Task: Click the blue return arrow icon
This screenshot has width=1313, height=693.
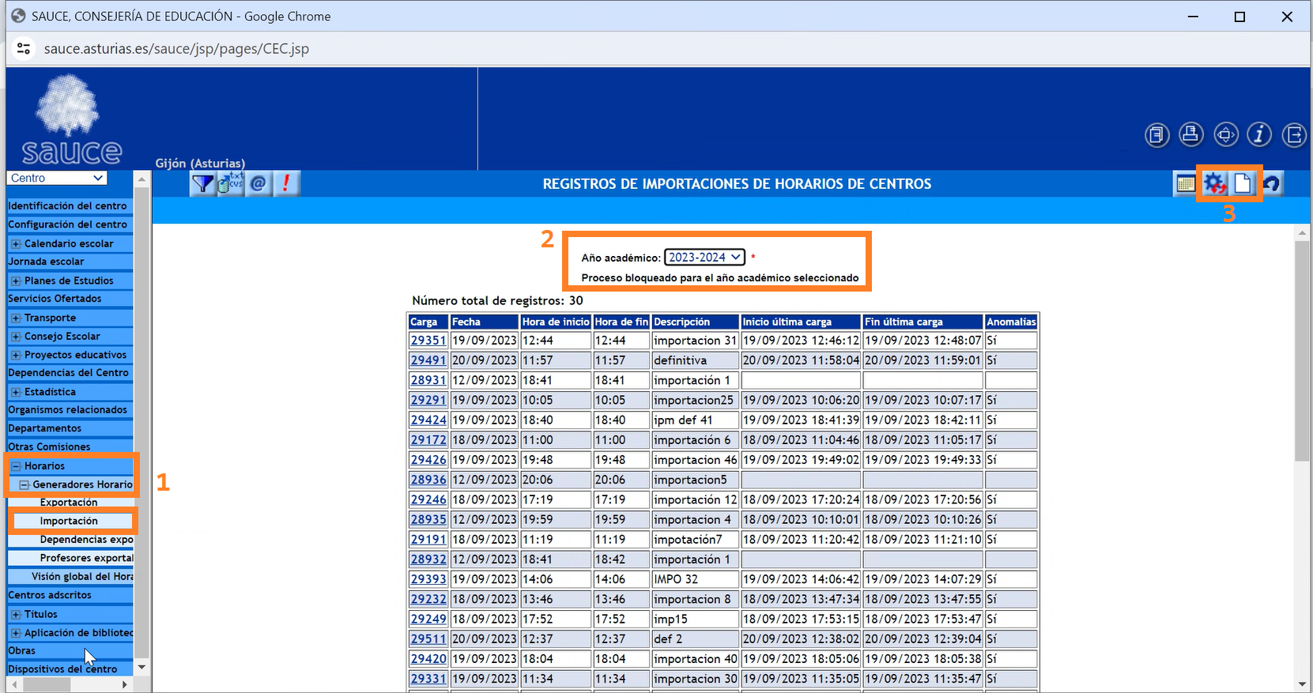Action: pos(1272,184)
